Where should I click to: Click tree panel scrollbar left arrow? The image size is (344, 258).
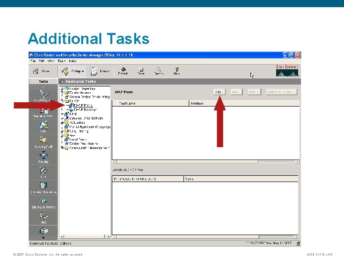coord(62,236)
